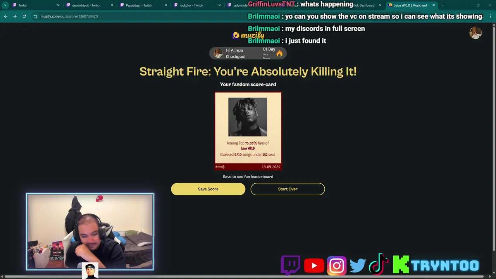
Task: Close the PapaEdgar - Twitch tab
Action: (166, 5)
